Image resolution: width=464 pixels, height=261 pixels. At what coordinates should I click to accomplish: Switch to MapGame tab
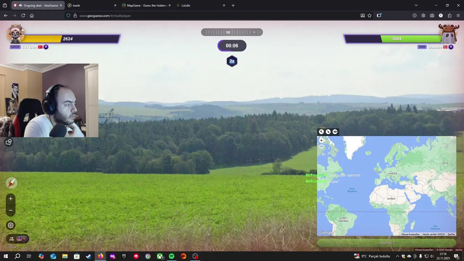[146, 5]
